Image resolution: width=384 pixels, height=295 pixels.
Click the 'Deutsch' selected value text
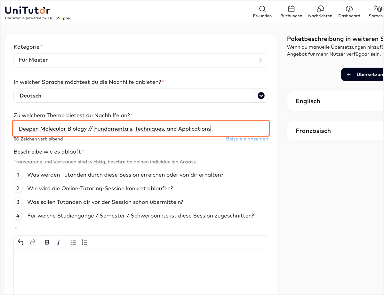click(30, 96)
